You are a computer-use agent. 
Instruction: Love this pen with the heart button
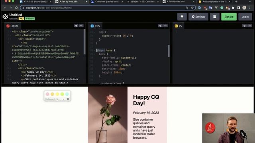coord(182,17)
